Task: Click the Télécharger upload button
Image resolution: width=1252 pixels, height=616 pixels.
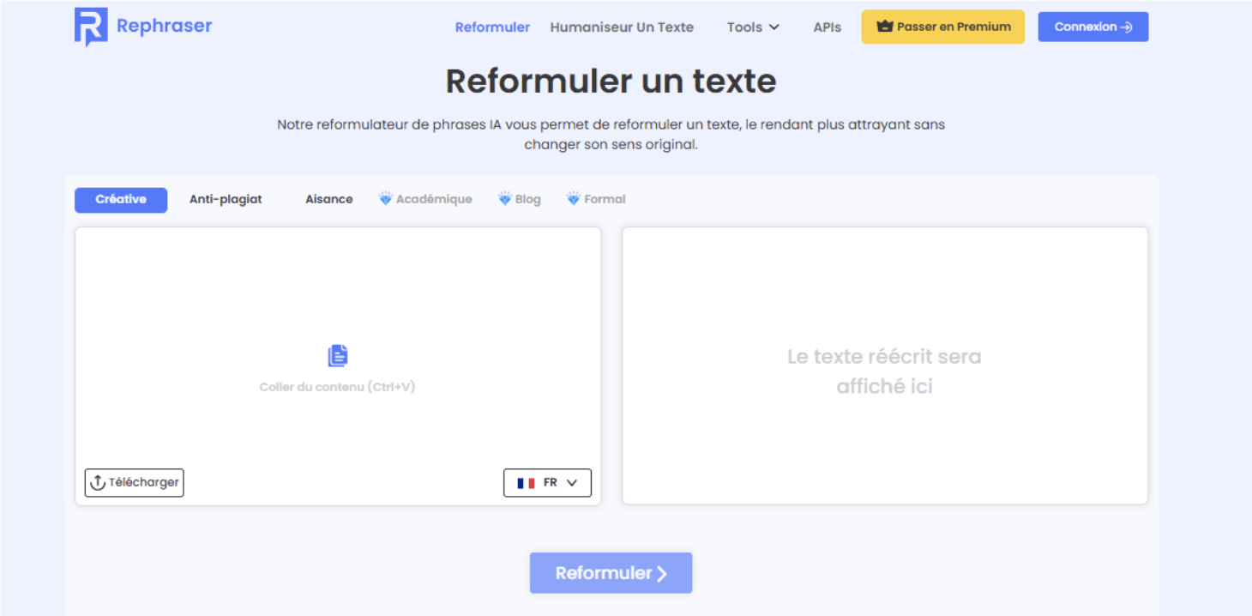Action: click(x=135, y=482)
